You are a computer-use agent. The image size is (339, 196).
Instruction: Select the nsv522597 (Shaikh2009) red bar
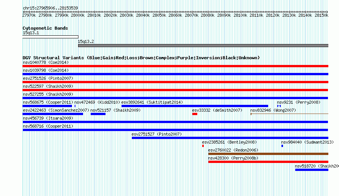pos(175,90)
